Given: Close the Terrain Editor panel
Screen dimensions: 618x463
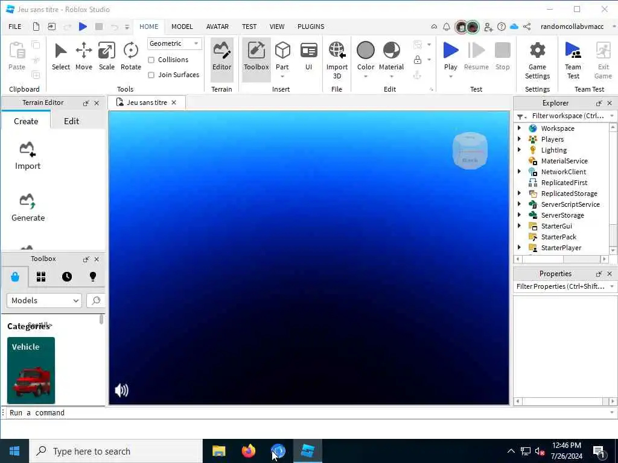Looking at the screenshot, I should (x=97, y=103).
